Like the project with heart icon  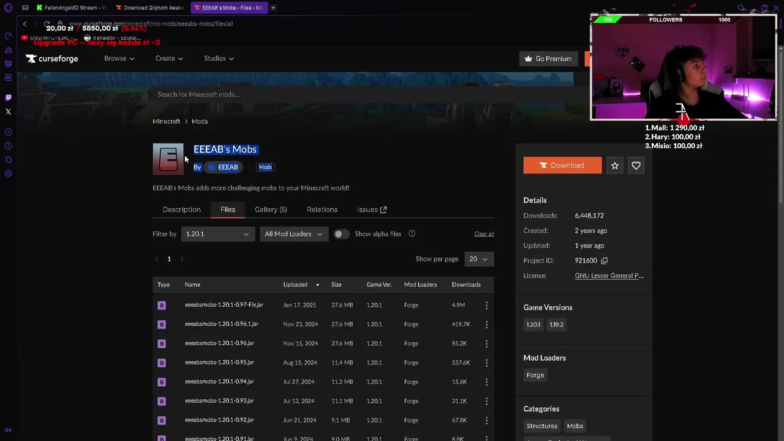tap(636, 165)
